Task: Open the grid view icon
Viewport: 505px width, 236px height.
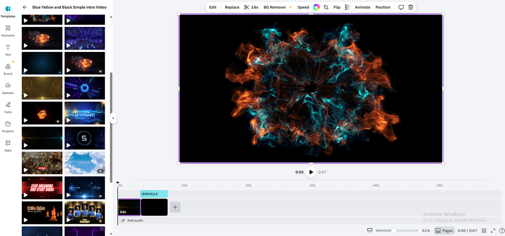Action: [484, 231]
